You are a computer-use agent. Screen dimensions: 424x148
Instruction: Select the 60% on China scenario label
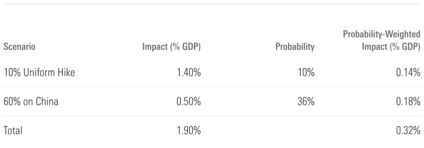[x=31, y=102]
